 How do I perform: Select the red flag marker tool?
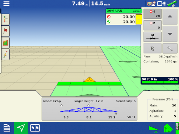pos(5,31)
